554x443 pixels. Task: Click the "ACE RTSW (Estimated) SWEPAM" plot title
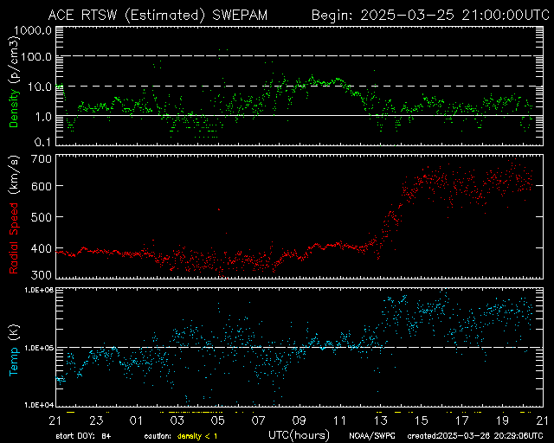click(158, 16)
